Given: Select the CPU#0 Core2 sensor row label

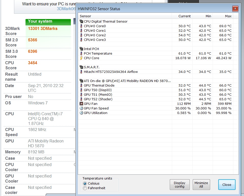Looking at the screenshot, I should pos(95,35).
